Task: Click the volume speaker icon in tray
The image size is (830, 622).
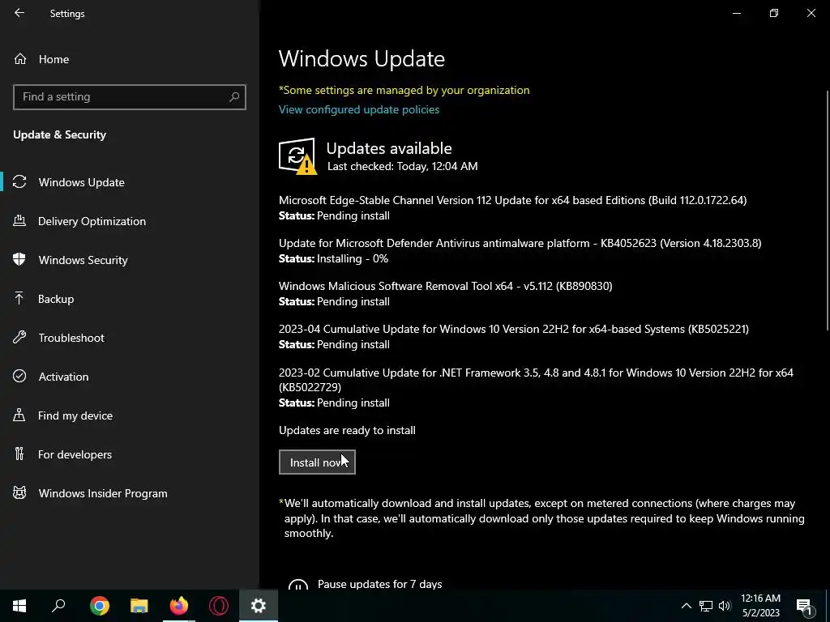Action: pos(725,606)
